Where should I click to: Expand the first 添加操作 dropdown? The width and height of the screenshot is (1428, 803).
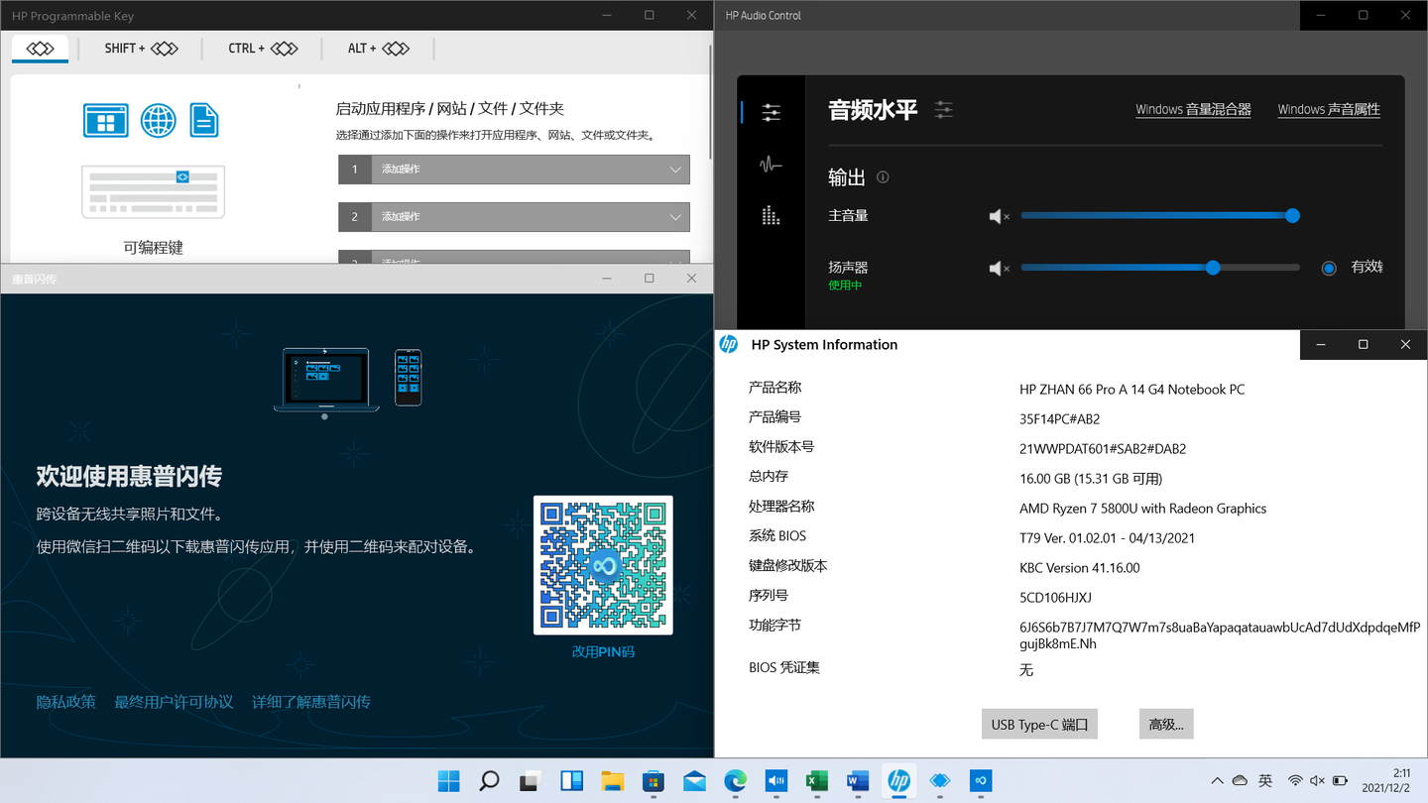pyautogui.click(x=514, y=170)
